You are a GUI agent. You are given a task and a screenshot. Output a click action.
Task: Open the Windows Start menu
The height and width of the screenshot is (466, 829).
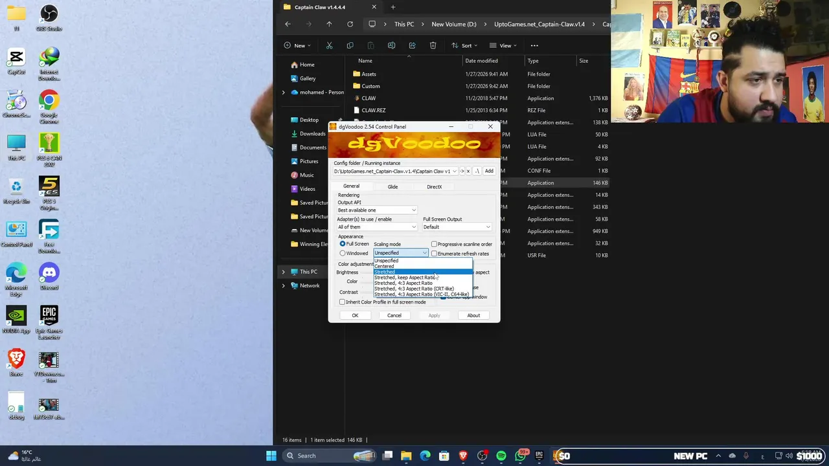pos(271,456)
